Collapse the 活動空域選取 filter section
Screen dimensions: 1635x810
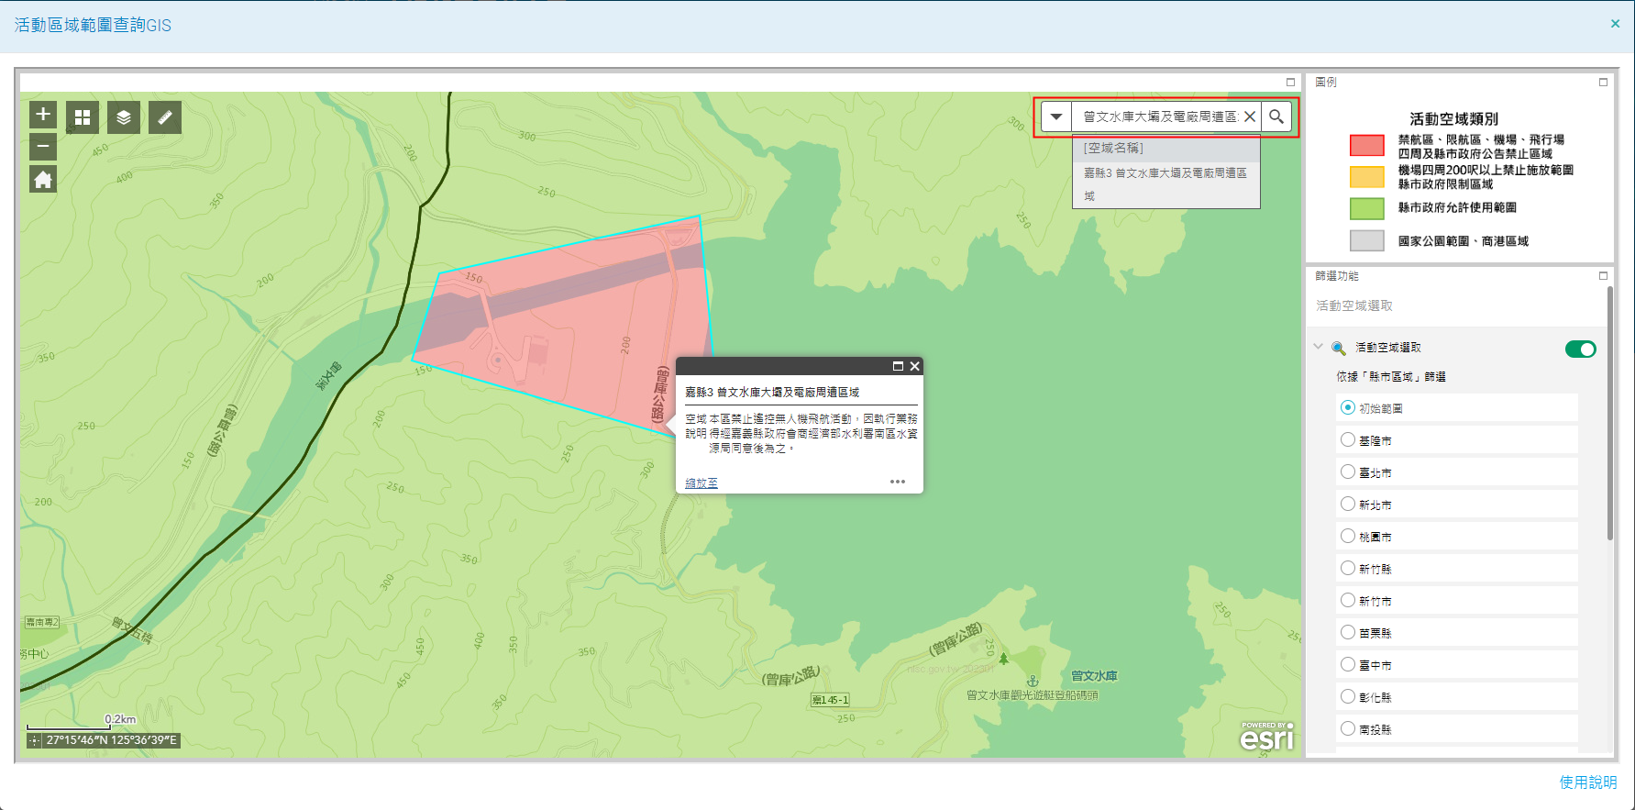pyautogui.click(x=1319, y=347)
